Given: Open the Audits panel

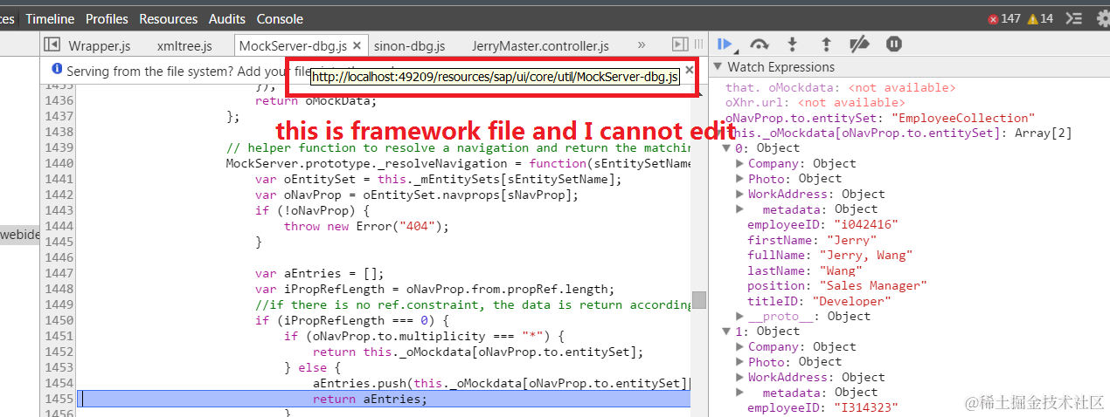Looking at the screenshot, I should click(227, 18).
